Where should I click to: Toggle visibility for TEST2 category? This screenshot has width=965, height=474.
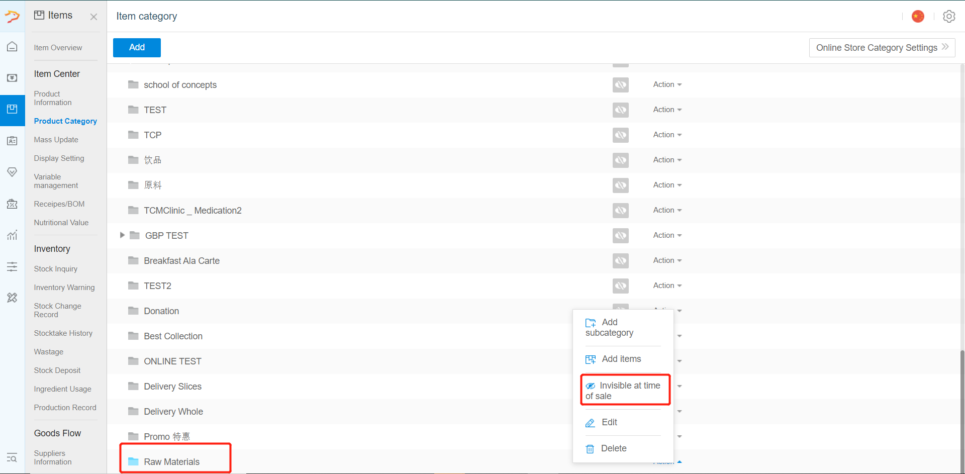pyautogui.click(x=621, y=286)
